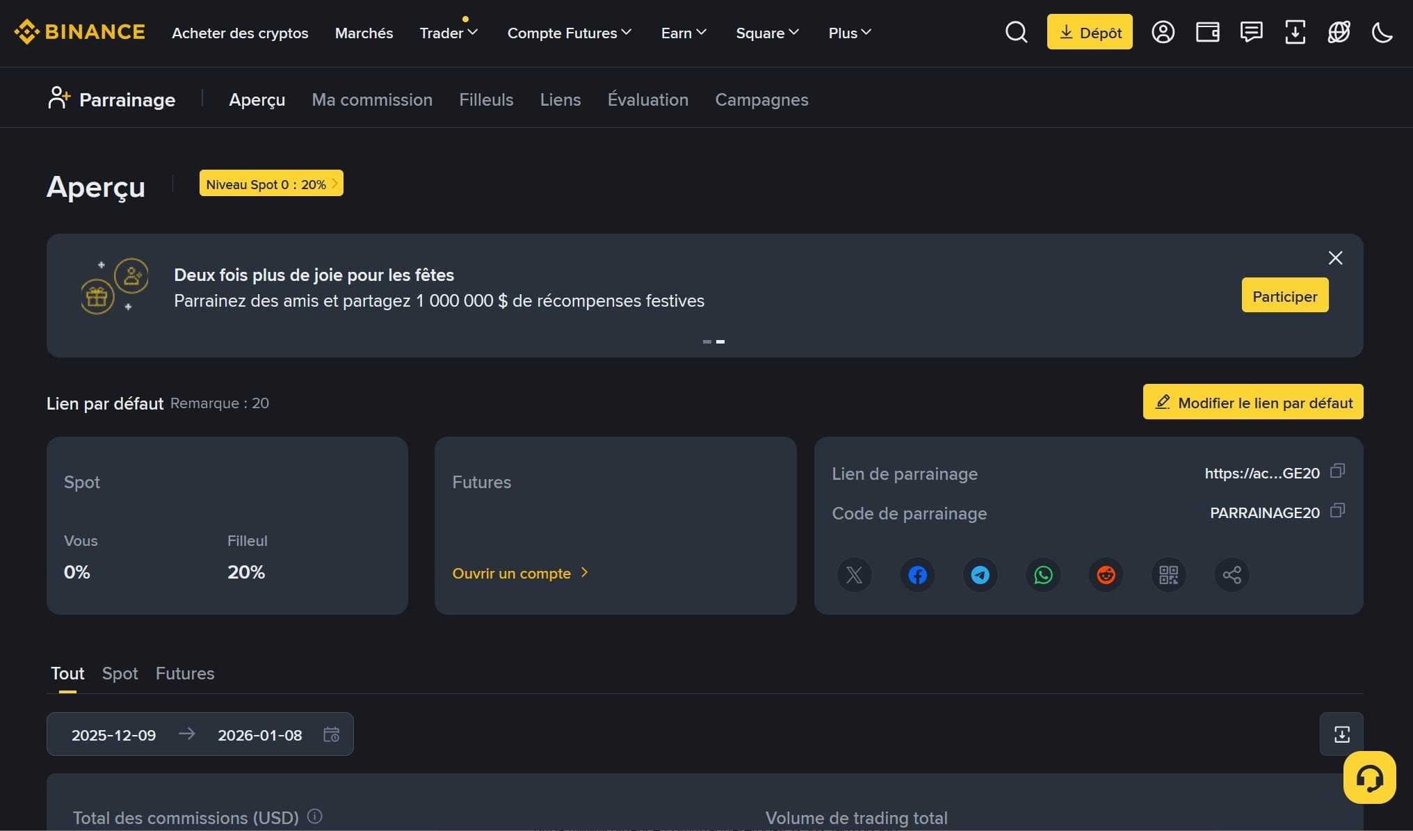The height and width of the screenshot is (831, 1413).
Task: Expand the Earn dropdown menu
Action: coord(684,33)
